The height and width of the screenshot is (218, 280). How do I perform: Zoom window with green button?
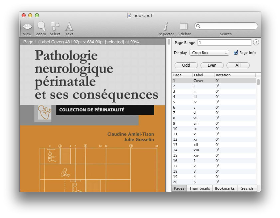point(37,15)
